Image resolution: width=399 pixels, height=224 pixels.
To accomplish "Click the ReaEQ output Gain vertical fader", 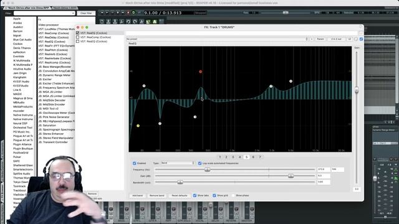I will (x=357, y=90).
